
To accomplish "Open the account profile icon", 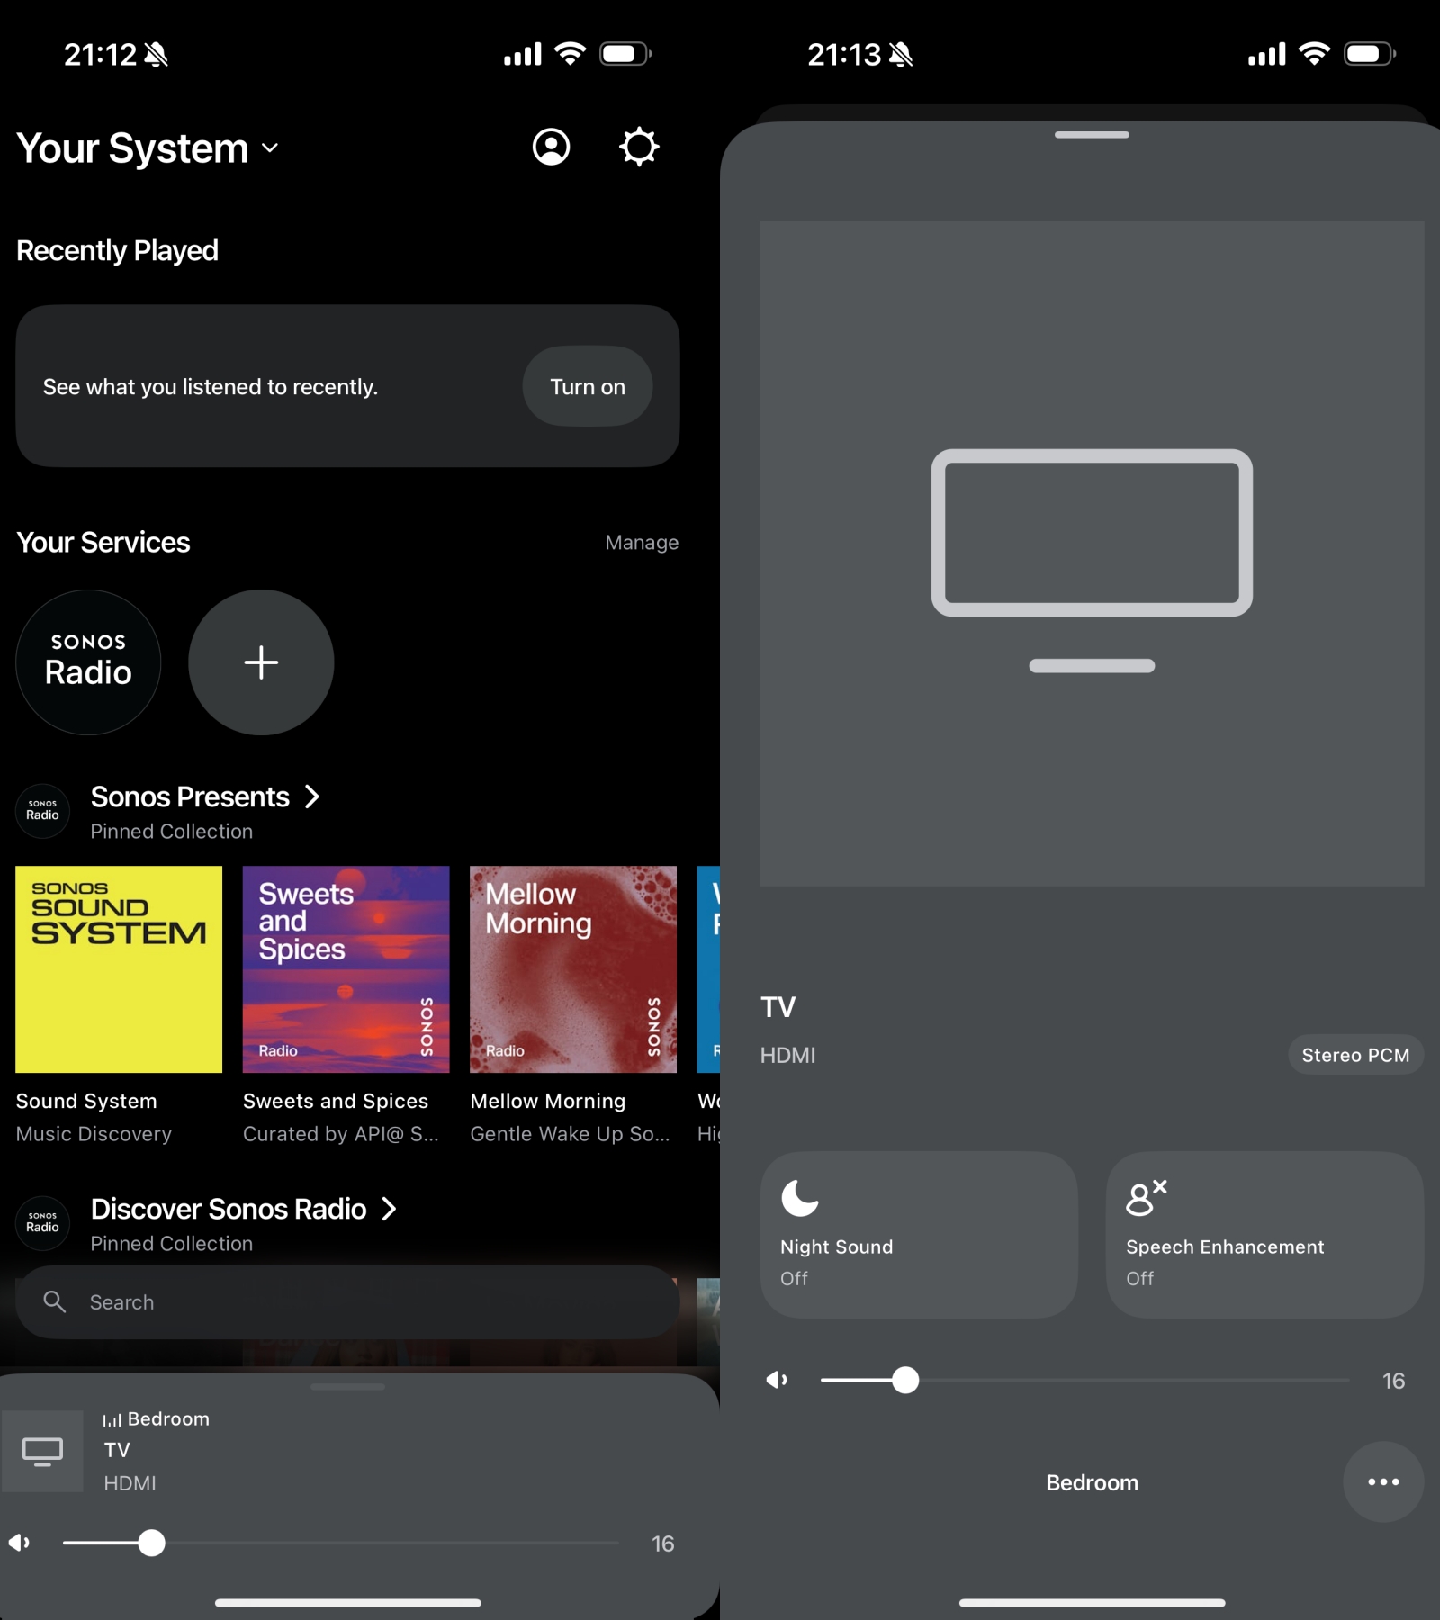I will 551,147.
